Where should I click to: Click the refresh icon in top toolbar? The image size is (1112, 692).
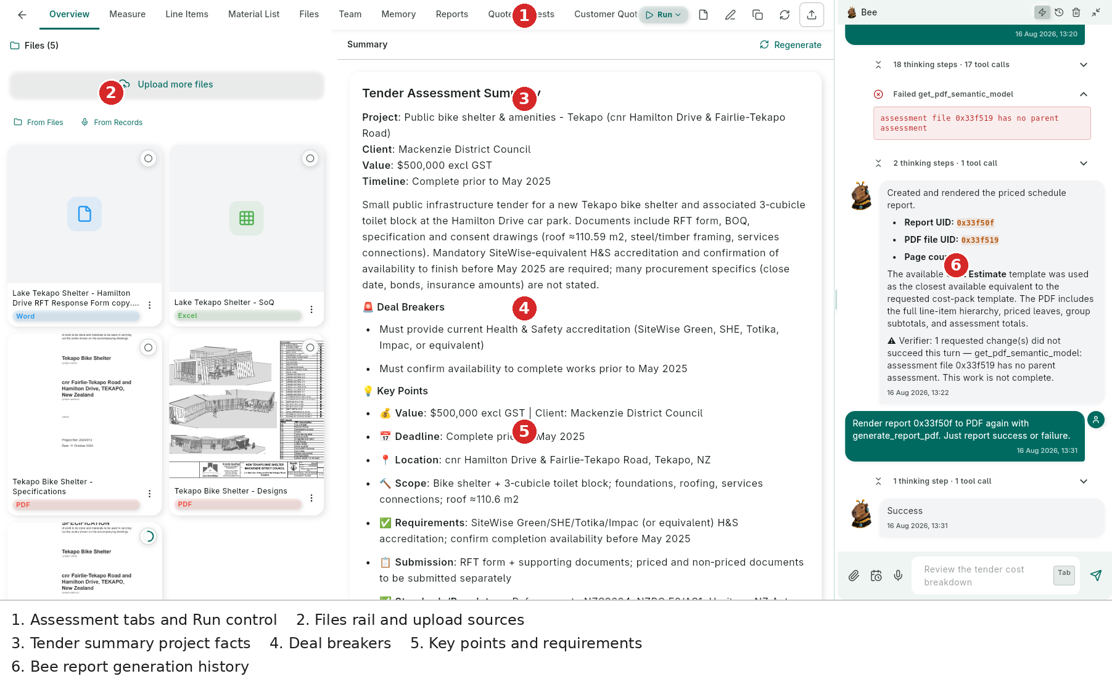point(785,15)
